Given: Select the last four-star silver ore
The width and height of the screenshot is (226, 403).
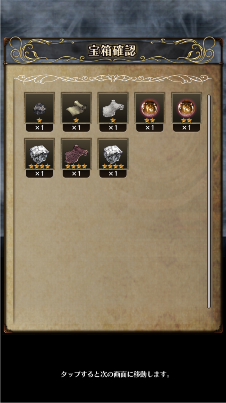Looking at the screenshot, I should 113,154.
